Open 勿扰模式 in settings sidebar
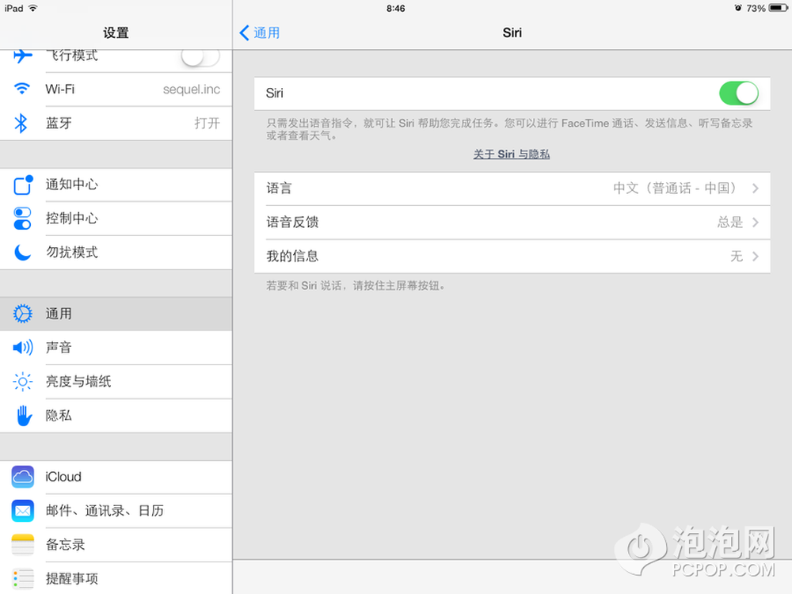The width and height of the screenshot is (792, 594). (116, 253)
